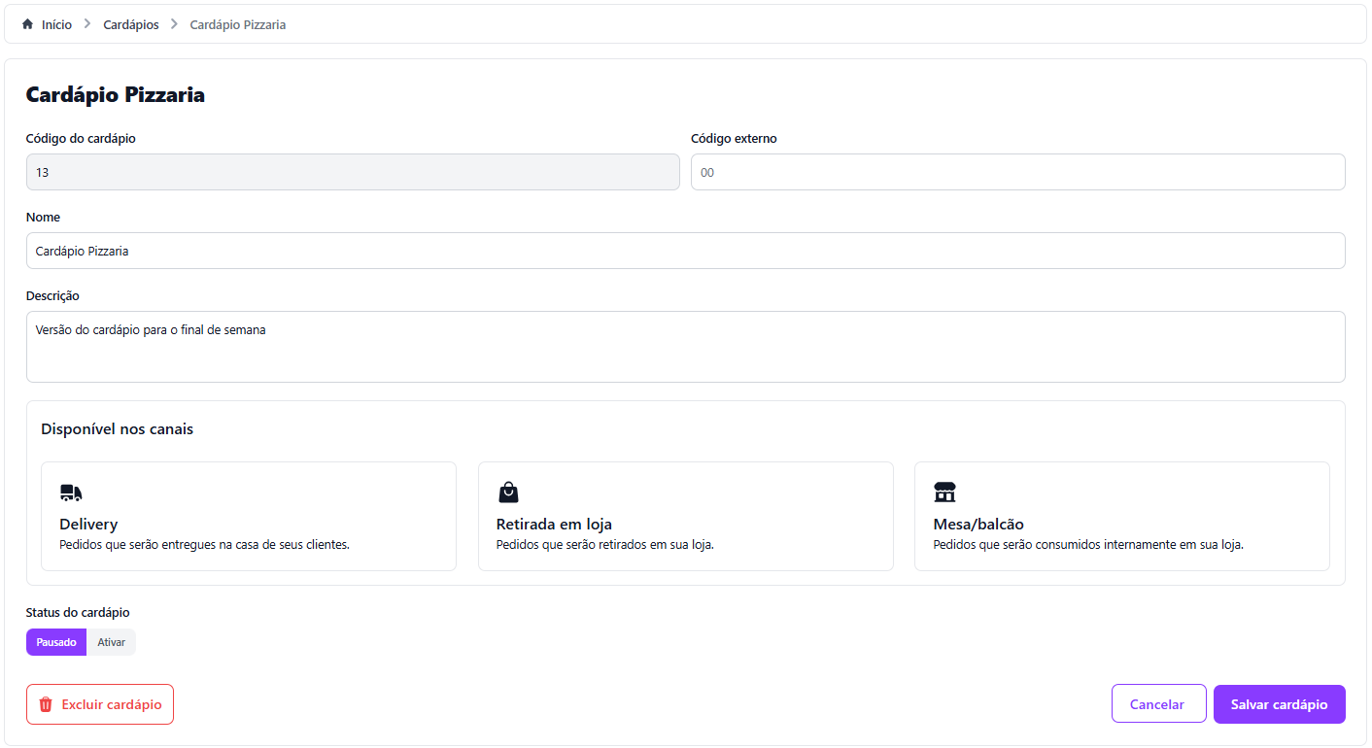Click into the Nome text field
This screenshot has height=748, width=1372.
pos(685,251)
